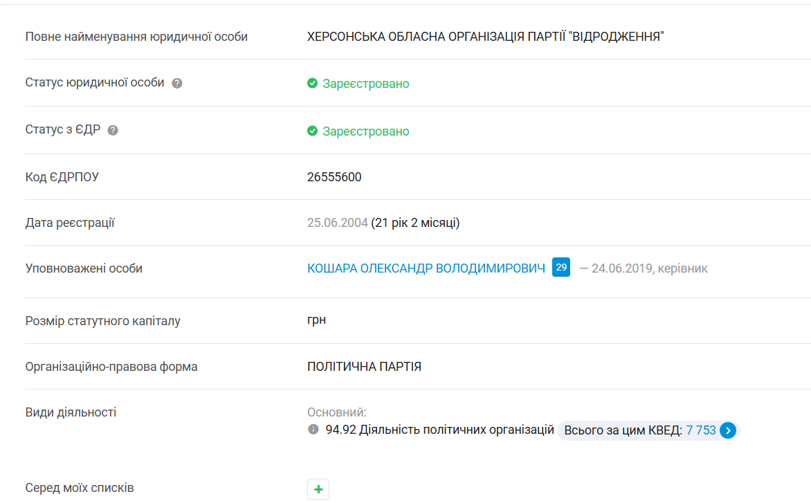Click blue arrow icon after 7 753
The height and width of the screenshot is (503, 811).
click(728, 430)
